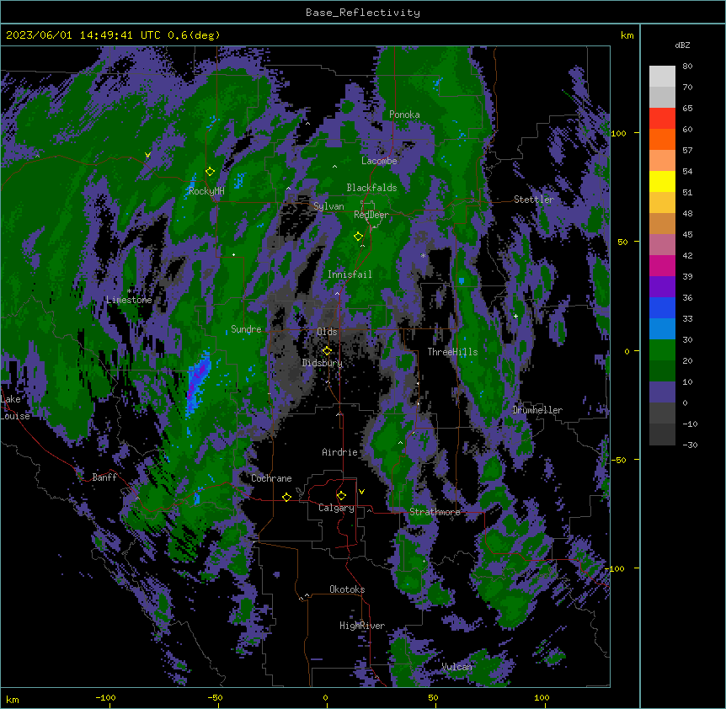Click the Ponoka city label
Image resolution: width=726 pixels, height=709 pixels.
404,115
